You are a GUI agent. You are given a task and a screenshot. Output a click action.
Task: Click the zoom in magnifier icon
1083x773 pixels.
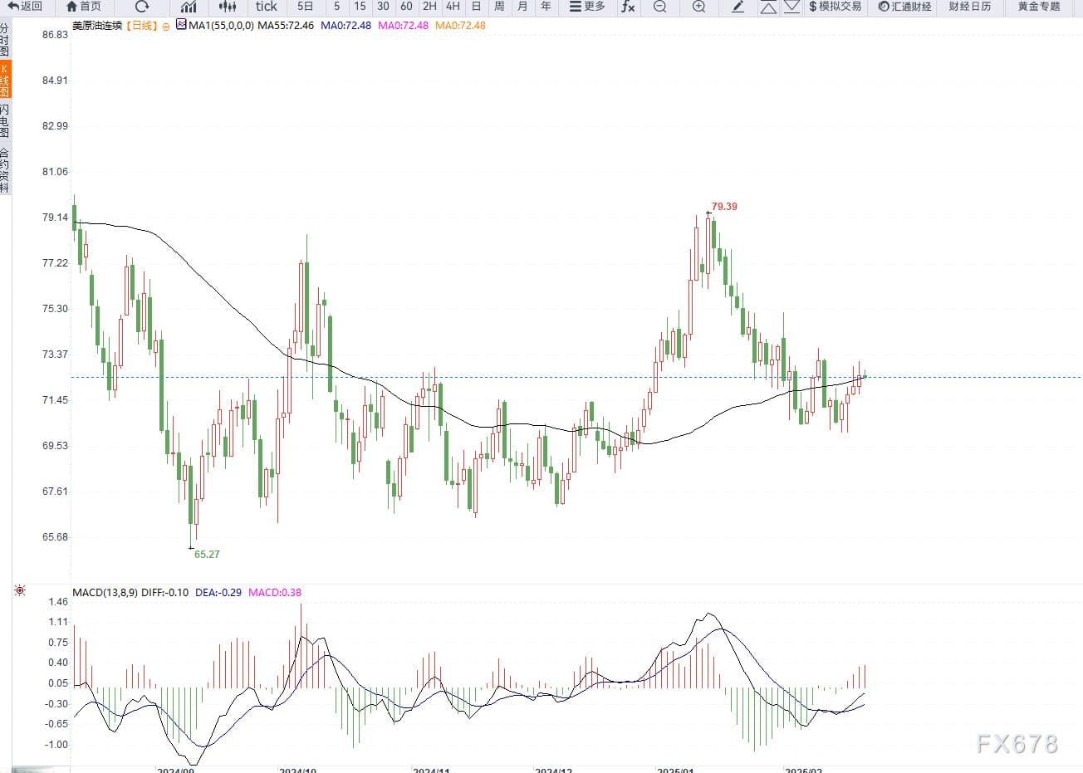(698, 7)
